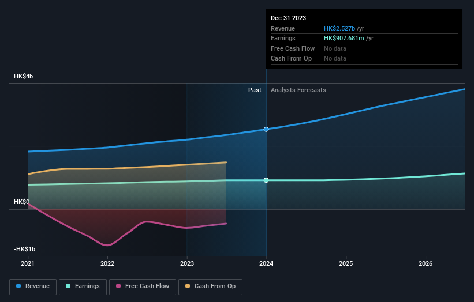Click the Past label on the chart
This screenshot has width=474, height=302.
pos(255,90)
